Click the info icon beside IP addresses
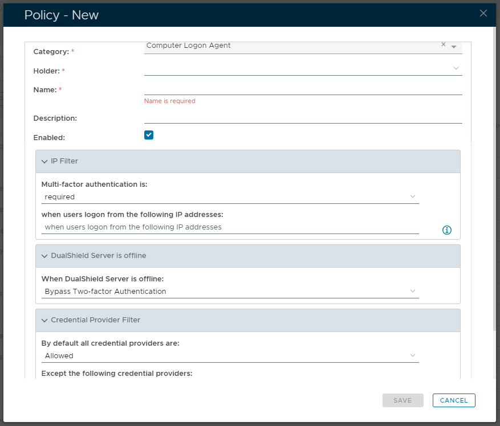This screenshot has width=500, height=426. [x=447, y=230]
